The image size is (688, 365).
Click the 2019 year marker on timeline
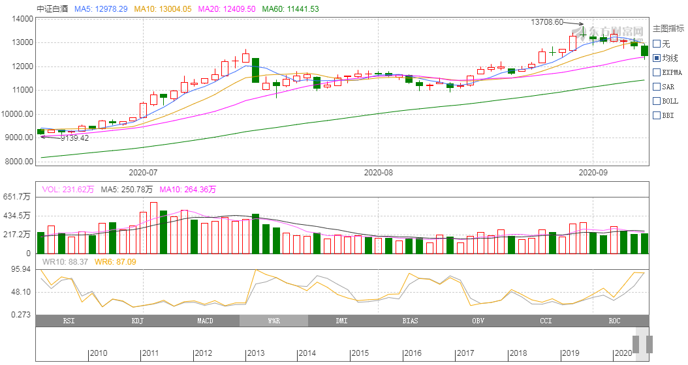coord(571,353)
